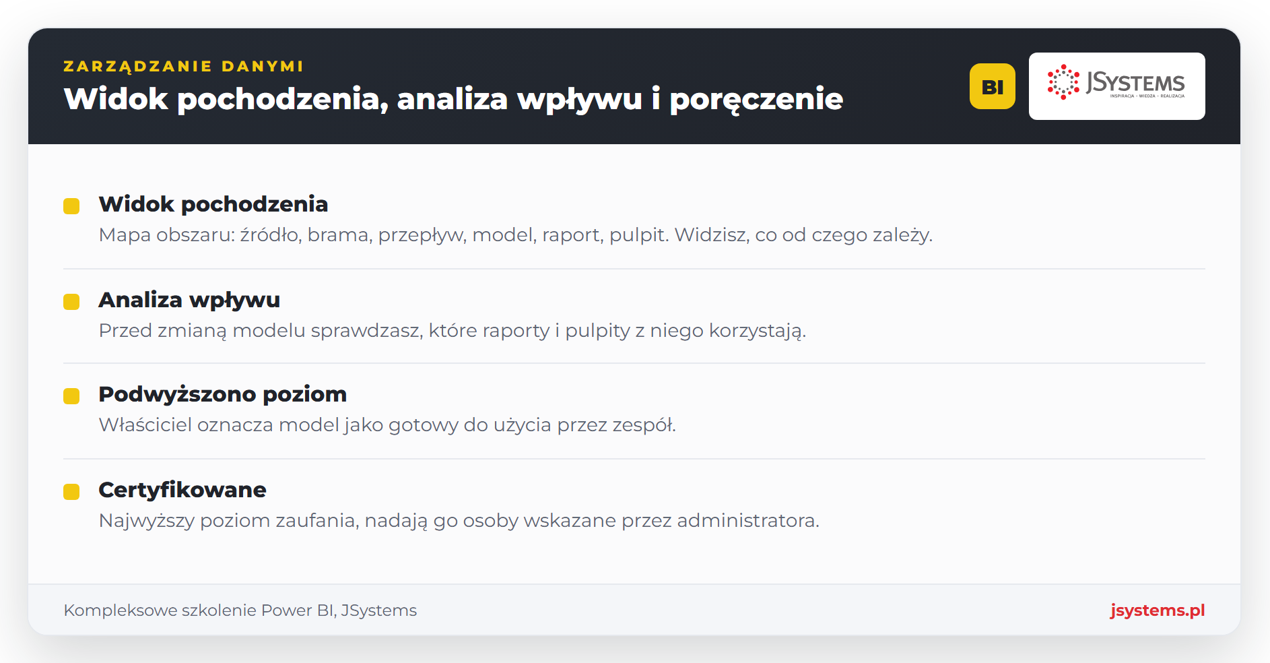Click the text 'Przed zmianą modelu sprawdzasz'

(x=260, y=331)
